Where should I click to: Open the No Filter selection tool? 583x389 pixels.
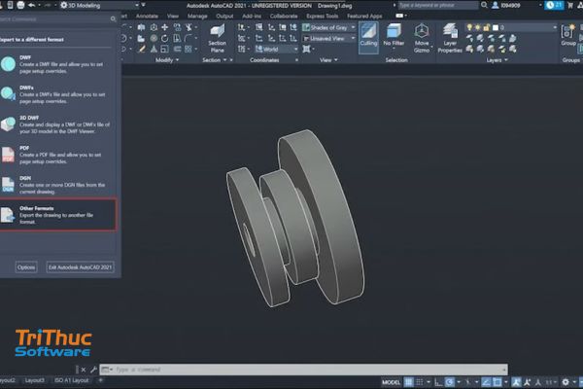point(394,36)
